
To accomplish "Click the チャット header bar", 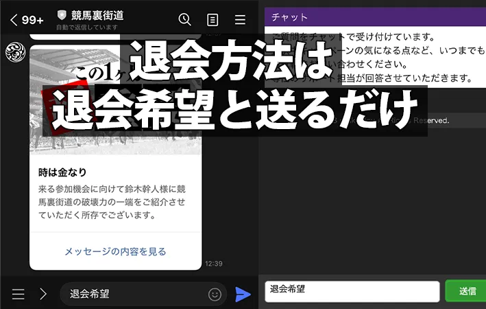I will point(375,16).
